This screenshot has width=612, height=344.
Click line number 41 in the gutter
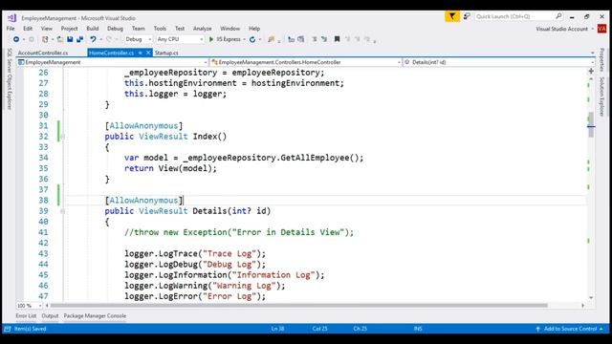pyautogui.click(x=43, y=232)
